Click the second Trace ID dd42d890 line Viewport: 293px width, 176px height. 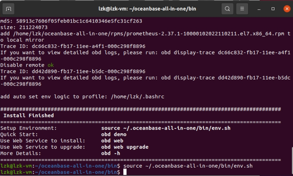tap(73, 71)
